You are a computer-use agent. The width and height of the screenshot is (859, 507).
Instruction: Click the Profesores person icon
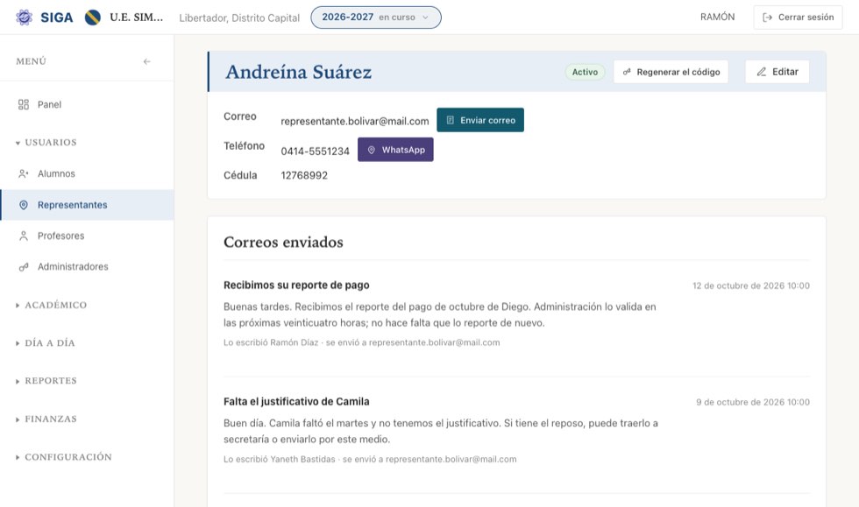(x=24, y=236)
